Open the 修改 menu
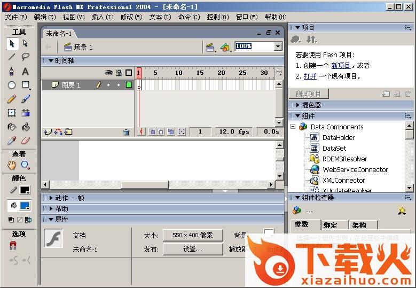 (x=131, y=17)
